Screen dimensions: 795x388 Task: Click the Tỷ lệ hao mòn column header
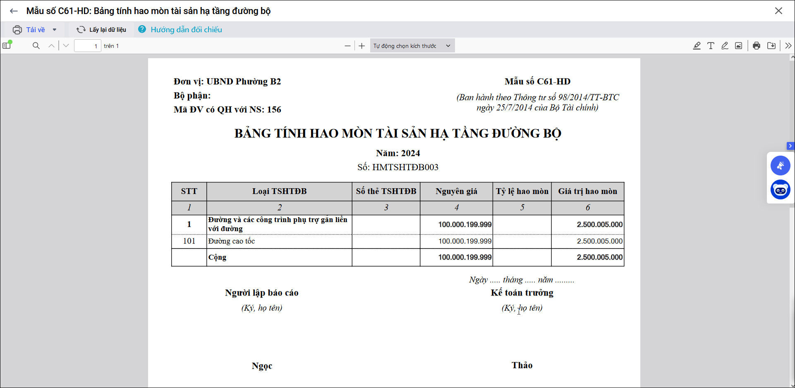[x=522, y=192]
